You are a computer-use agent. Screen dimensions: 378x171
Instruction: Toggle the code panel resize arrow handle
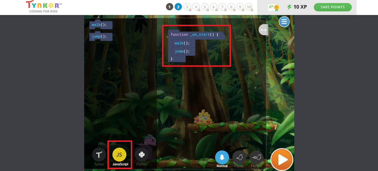tap(263, 30)
